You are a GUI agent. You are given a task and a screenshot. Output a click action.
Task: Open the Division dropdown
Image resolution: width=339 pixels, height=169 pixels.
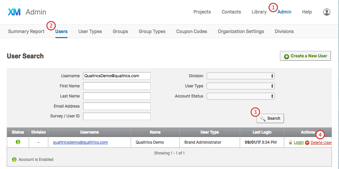point(241,76)
